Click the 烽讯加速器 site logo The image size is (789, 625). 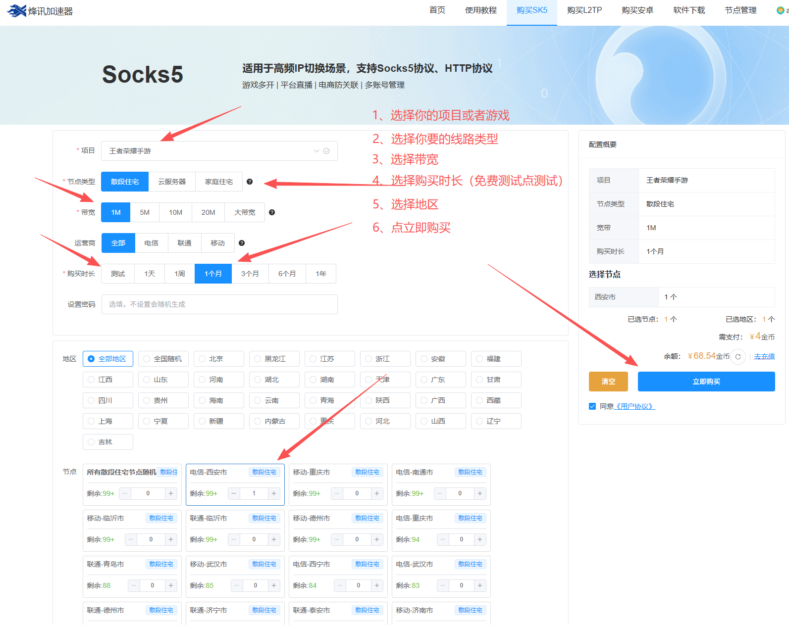click(40, 11)
